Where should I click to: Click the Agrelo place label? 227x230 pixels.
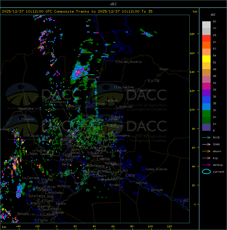coord(67,164)
